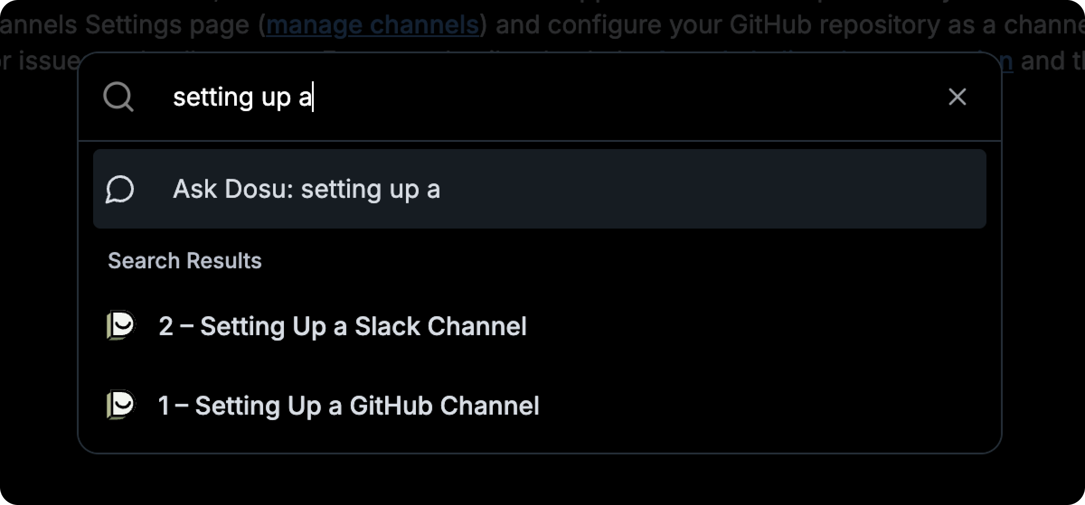Click the second search result row
This screenshot has height=505, width=1085.
tap(349, 405)
